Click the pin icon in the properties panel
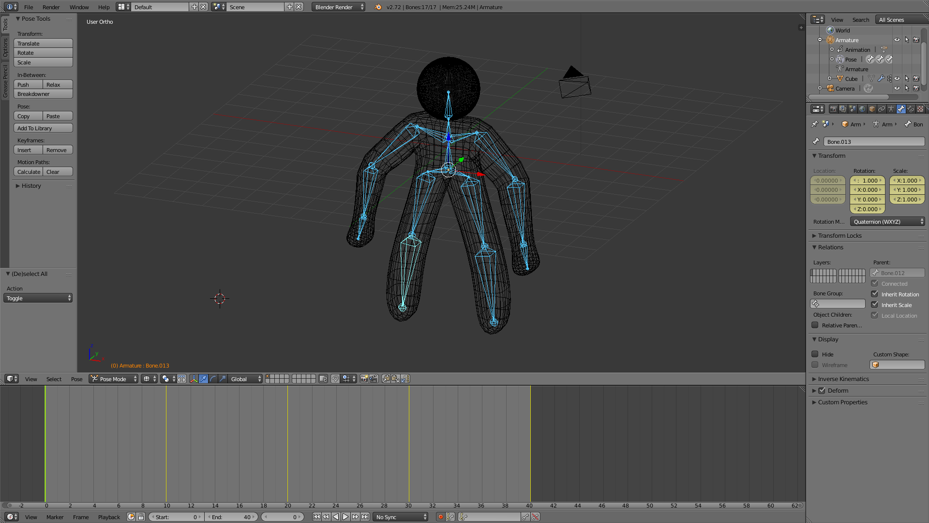Screen dimensions: 929x523 [x=815, y=124]
